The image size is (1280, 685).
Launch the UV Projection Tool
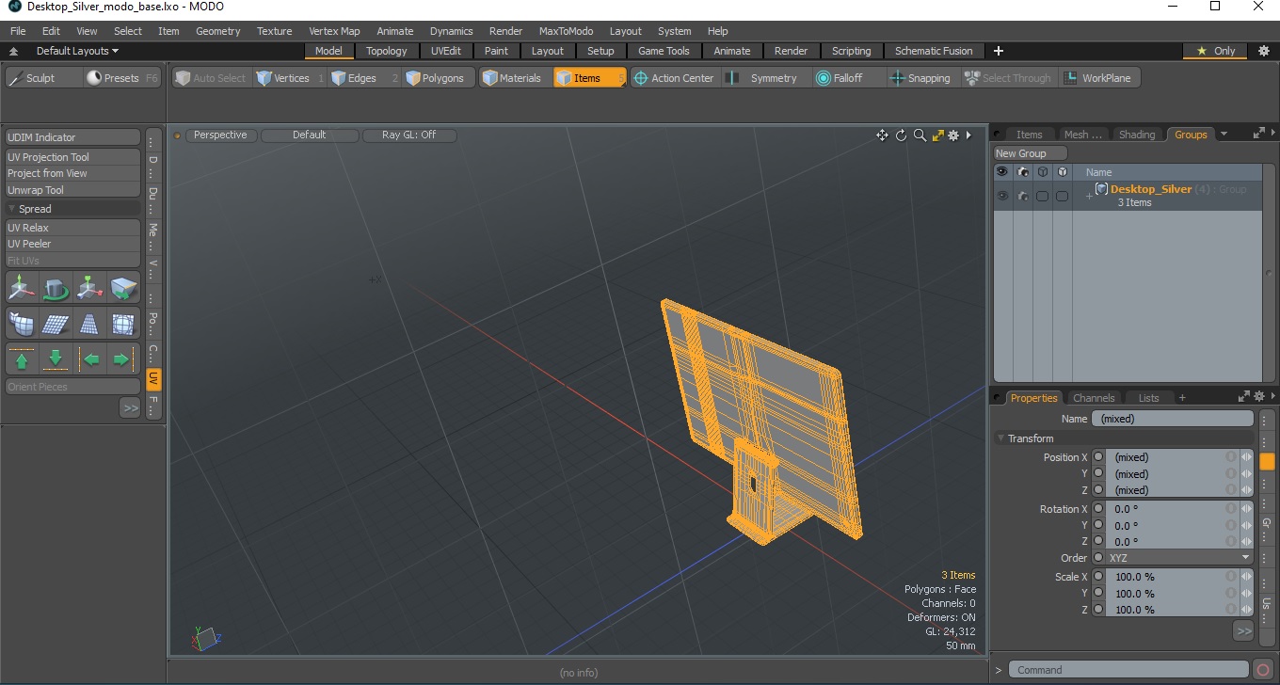(x=72, y=157)
